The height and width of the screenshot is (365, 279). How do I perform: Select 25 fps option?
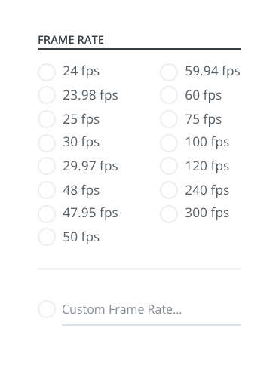coord(47,119)
